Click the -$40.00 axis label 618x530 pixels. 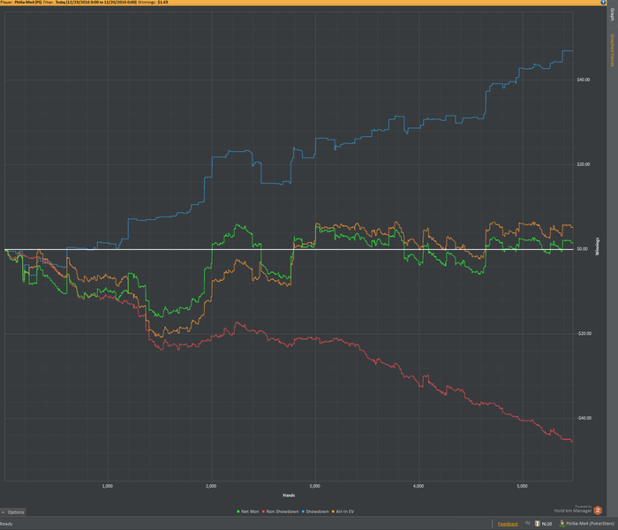tap(584, 418)
